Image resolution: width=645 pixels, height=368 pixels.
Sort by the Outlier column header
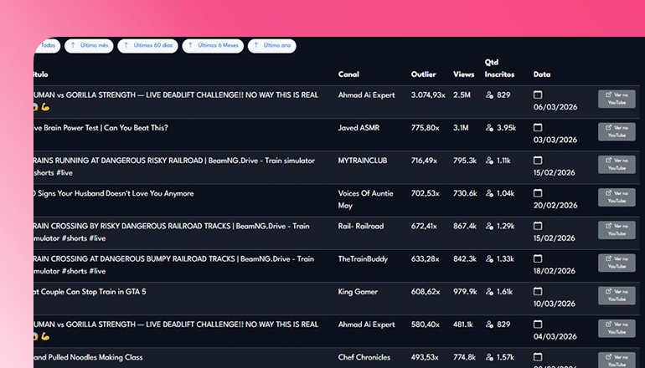423,74
